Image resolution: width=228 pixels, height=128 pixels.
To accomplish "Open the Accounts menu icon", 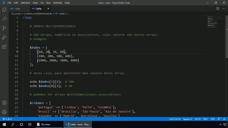I will (4, 103).
